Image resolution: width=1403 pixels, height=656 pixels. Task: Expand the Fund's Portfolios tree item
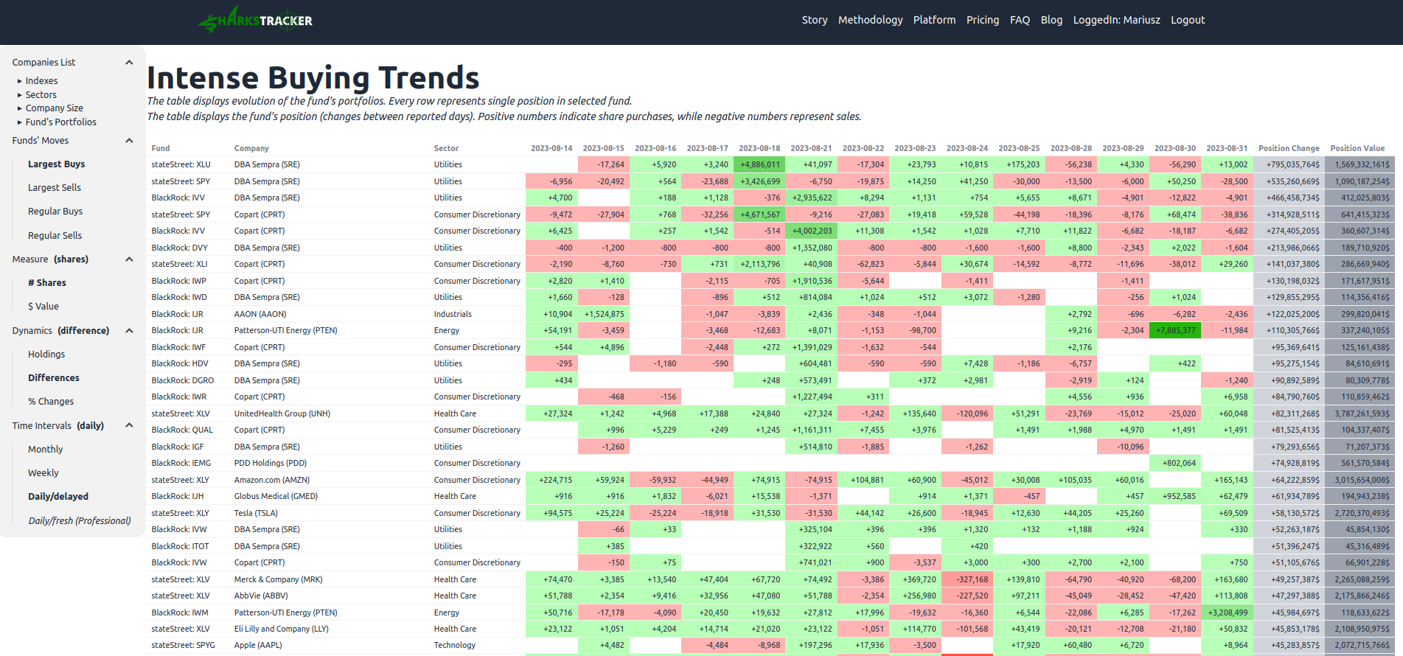point(57,122)
